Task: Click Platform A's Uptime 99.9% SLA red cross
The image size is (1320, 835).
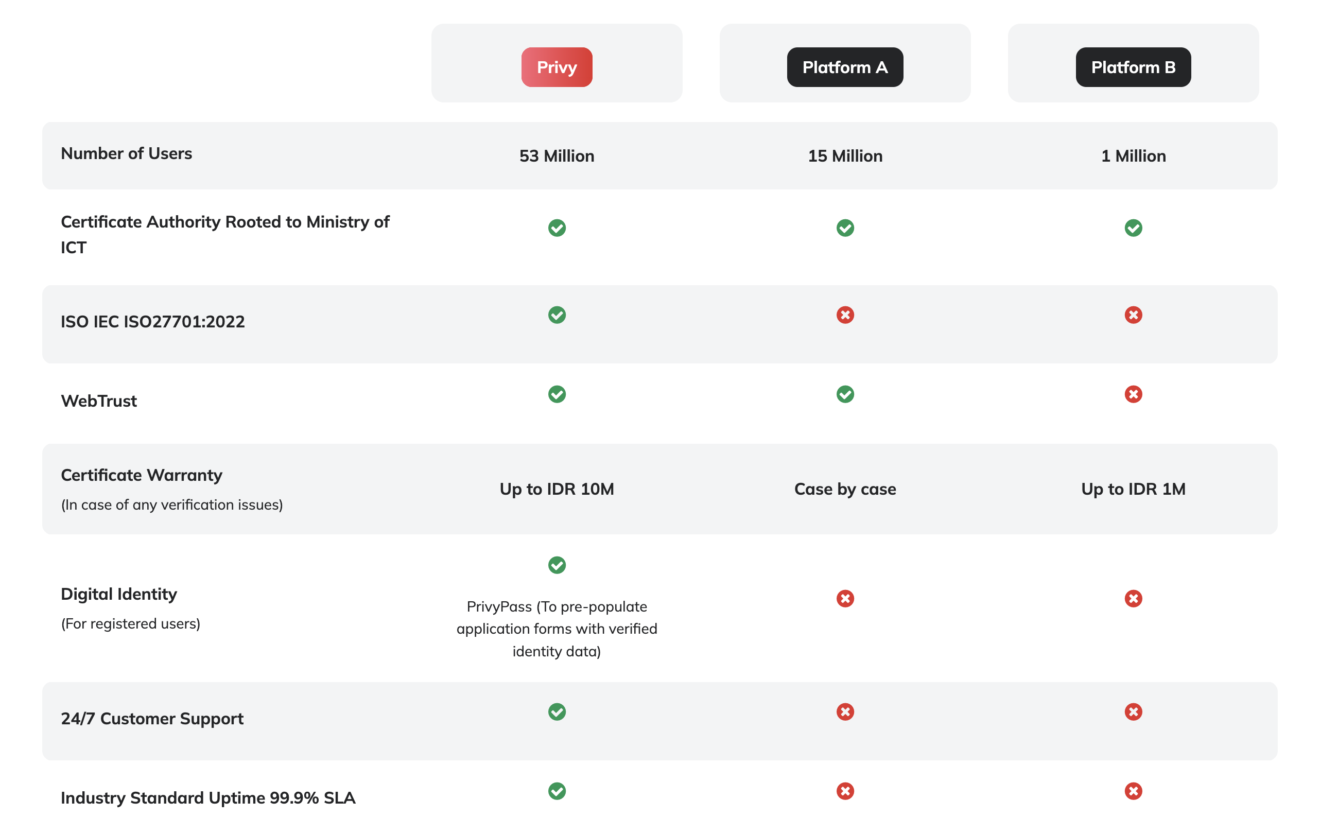Action: click(x=845, y=791)
